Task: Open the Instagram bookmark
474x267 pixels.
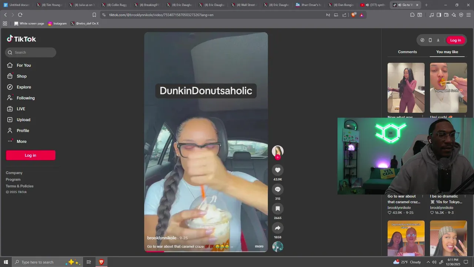Action: pos(57,23)
